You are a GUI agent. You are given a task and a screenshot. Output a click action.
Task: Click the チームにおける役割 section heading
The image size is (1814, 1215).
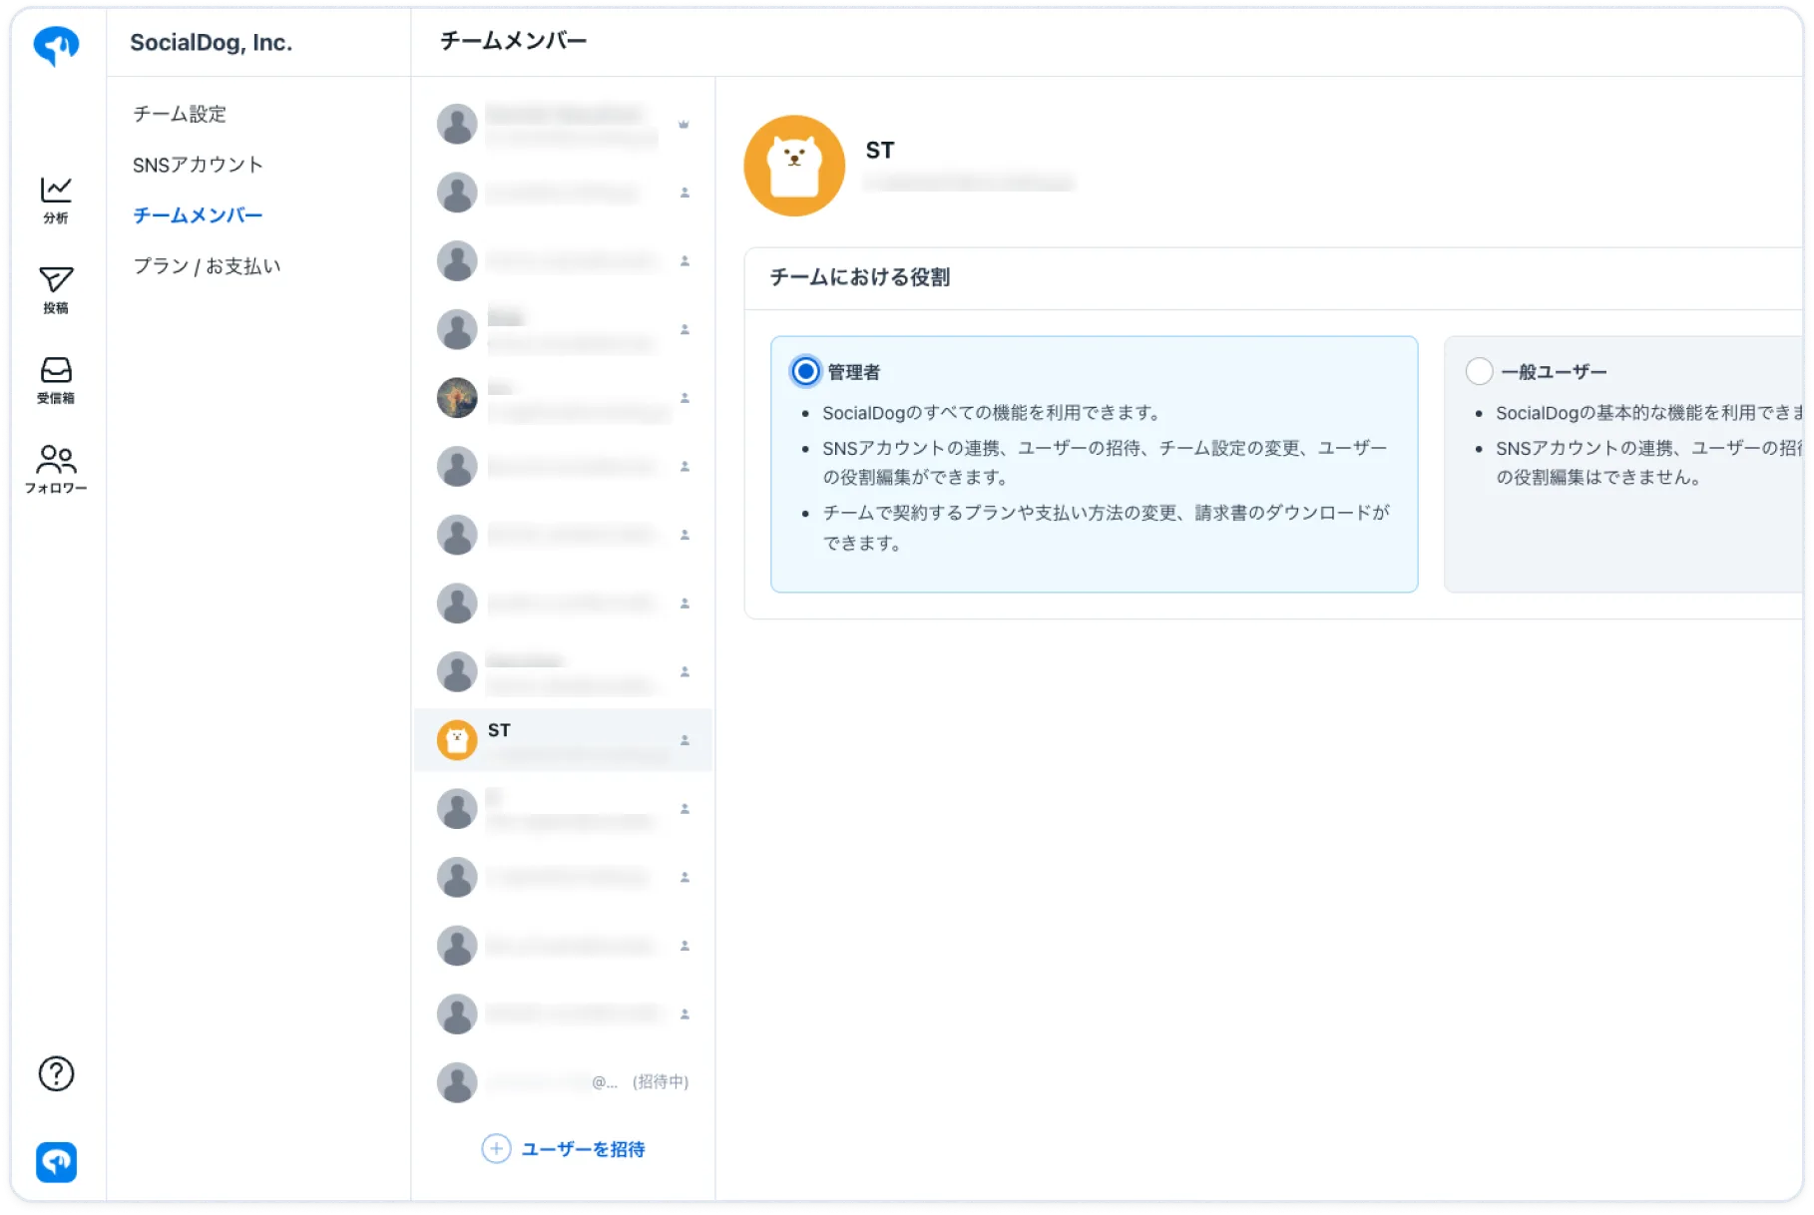pyautogui.click(x=860, y=277)
